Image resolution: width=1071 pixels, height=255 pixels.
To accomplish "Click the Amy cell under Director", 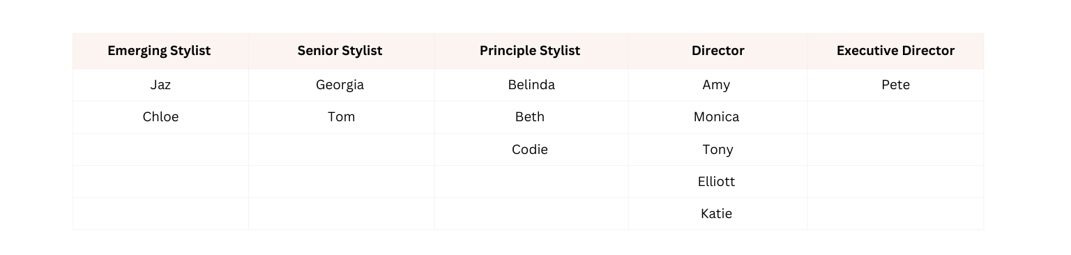I will pyautogui.click(x=717, y=85).
